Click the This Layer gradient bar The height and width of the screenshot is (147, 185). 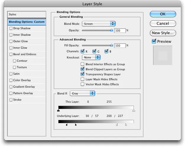pyautogui.click(x=96, y=107)
